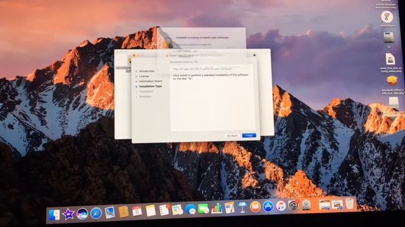Image resolution: width=405 pixels, height=227 pixels.
Task: Open Keynote from the dock
Action: (x=242, y=207)
